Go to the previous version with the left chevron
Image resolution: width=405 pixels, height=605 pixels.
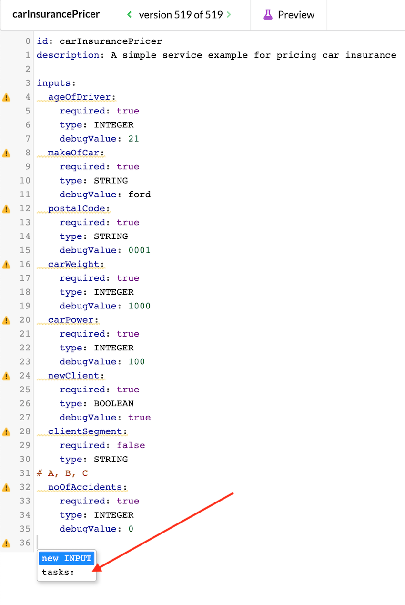click(129, 14)
